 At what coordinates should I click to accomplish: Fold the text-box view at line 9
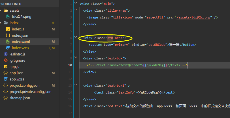pyautogui.click(x=76, y=57)
